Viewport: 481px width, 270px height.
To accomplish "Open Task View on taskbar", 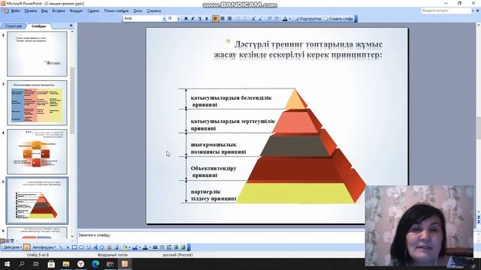I will click(36, 264).
